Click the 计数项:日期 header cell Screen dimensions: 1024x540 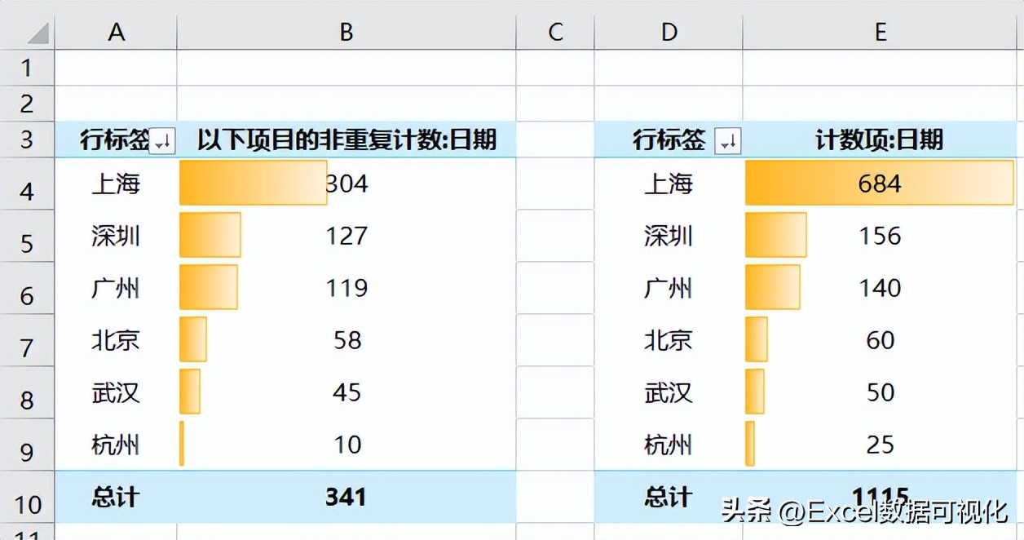point(881,139)
